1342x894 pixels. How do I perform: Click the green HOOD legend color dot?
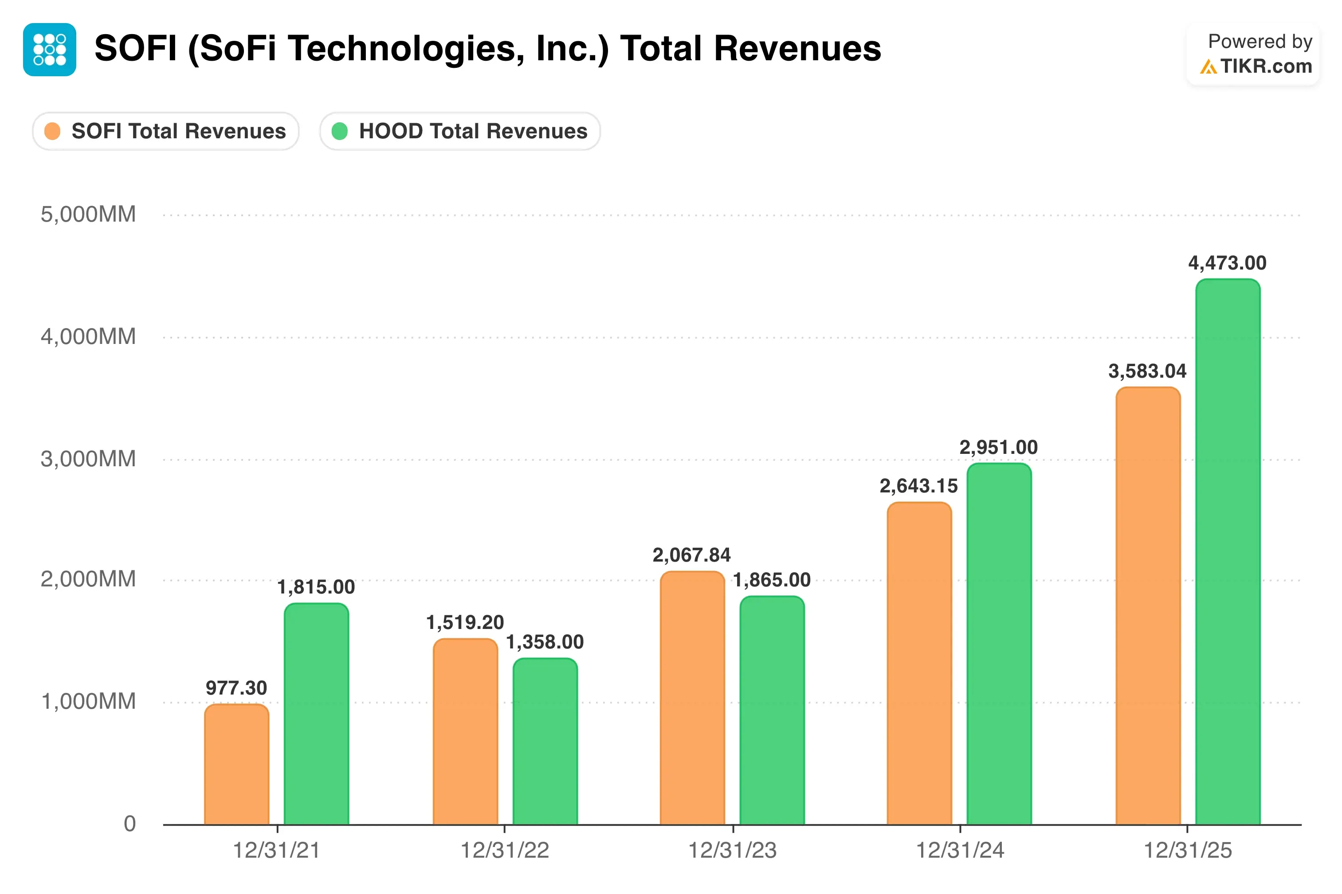340,131
